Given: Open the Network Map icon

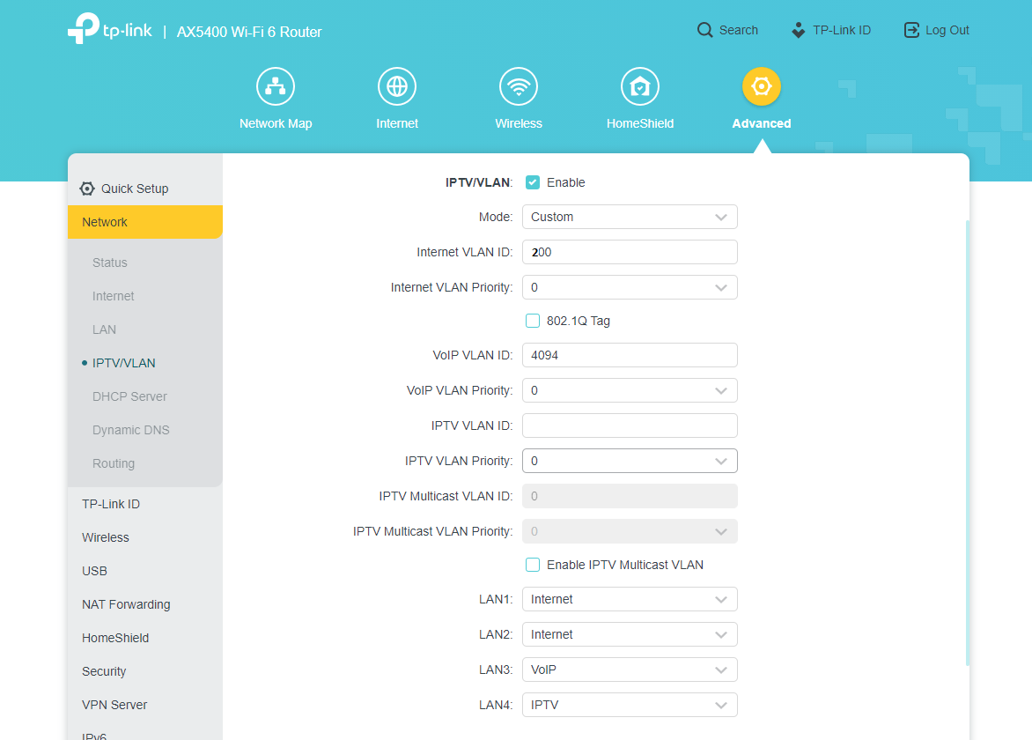Looking at the screenshot, I should tap(276, 86).
